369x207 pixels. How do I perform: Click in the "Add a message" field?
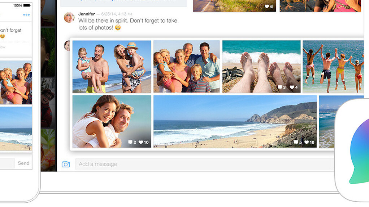(x=202, y=164)
